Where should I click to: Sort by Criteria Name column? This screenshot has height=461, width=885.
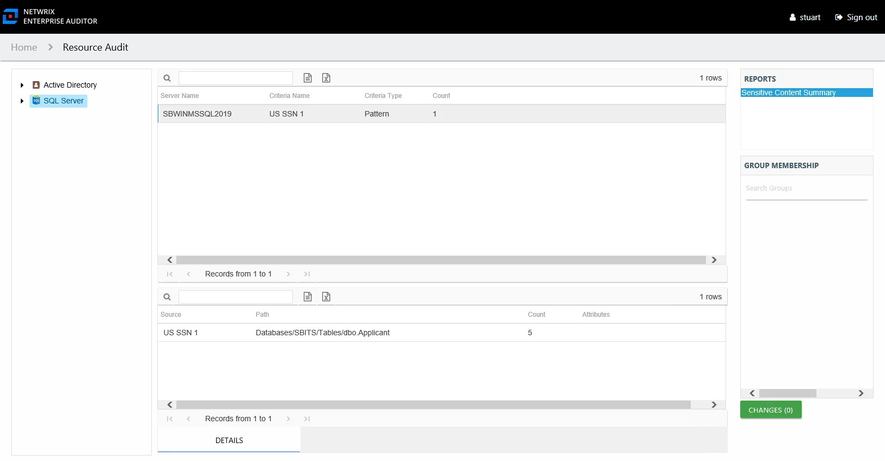point(290,96)
